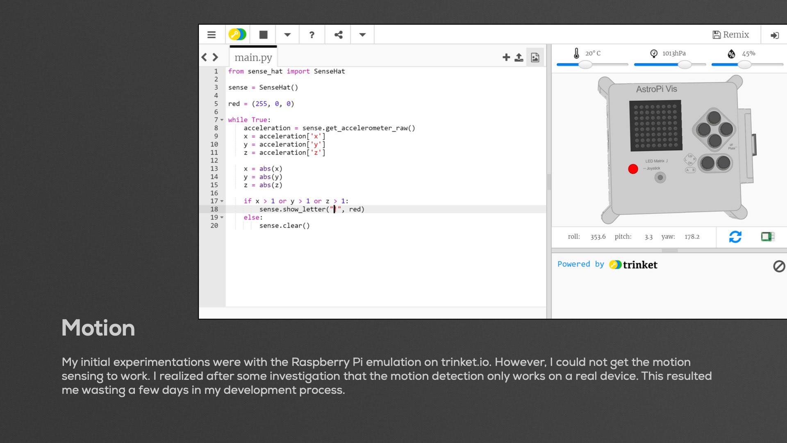Fold the else block on line 19
Screen dimensions: 787x443
(222, 217)
